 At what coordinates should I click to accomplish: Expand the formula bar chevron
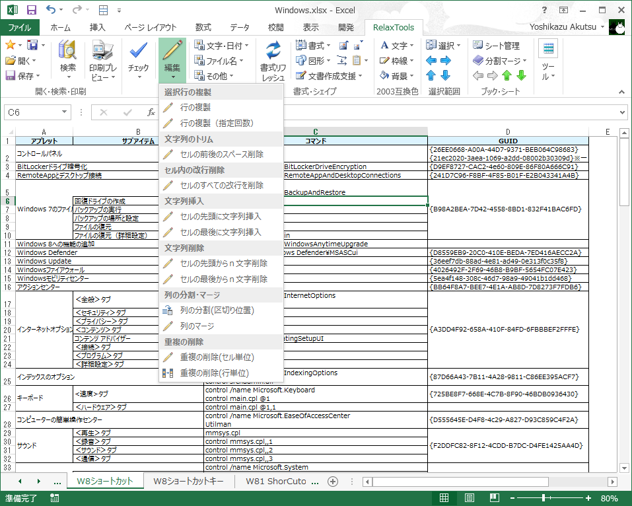tap(623, 112)
